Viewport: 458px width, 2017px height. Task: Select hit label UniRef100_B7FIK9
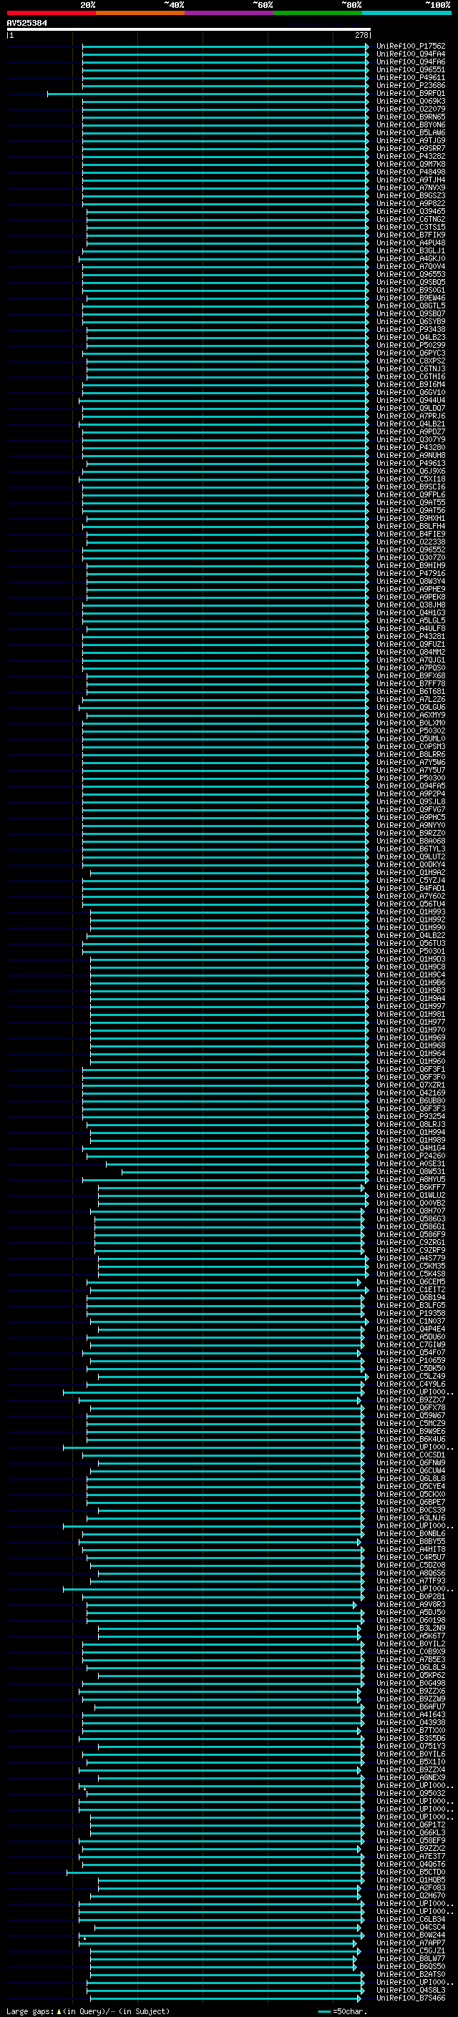tap(410, 235)
